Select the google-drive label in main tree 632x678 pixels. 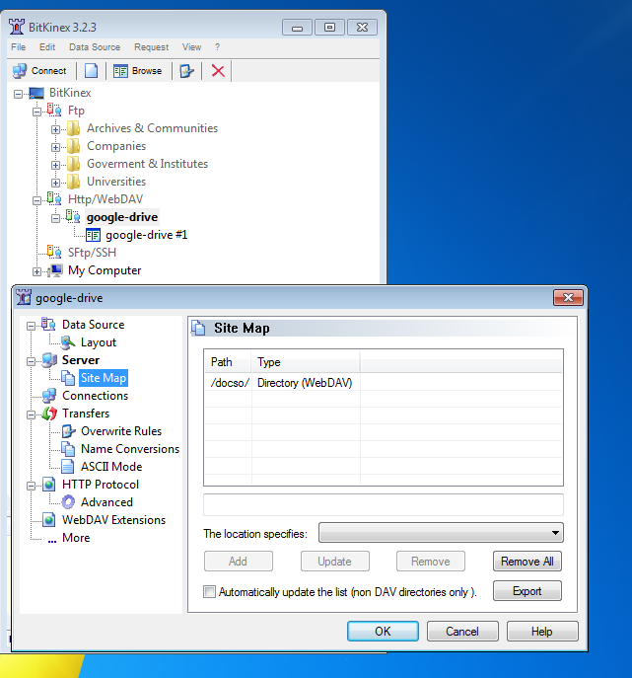point(122,217)
